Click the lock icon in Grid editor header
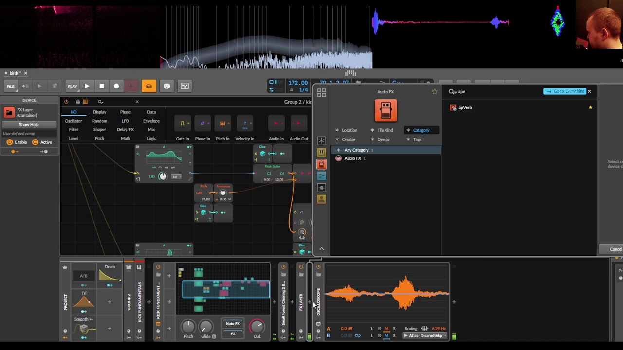The height and width of the screenshot is (350, 623). (x=78, y=102)
